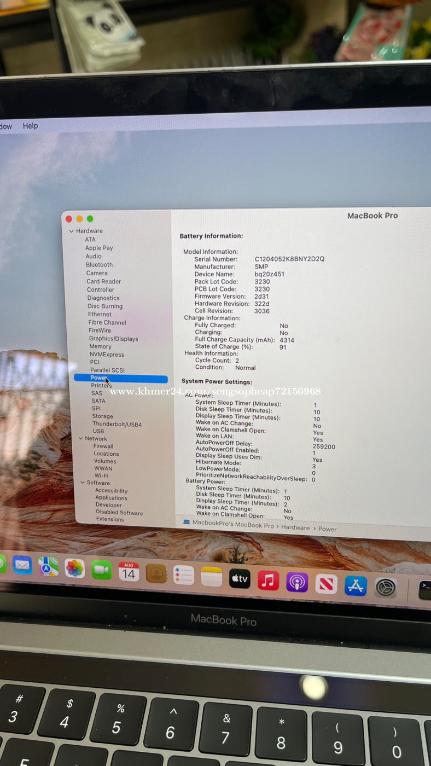Select PCI in Hardware list
431x766 pixels.
pyautogui.click(x=95, y=362)
